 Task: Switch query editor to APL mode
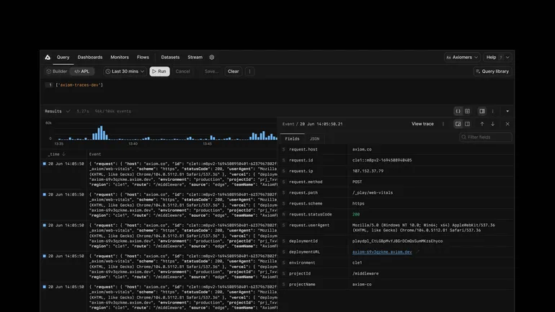point(81,71)
